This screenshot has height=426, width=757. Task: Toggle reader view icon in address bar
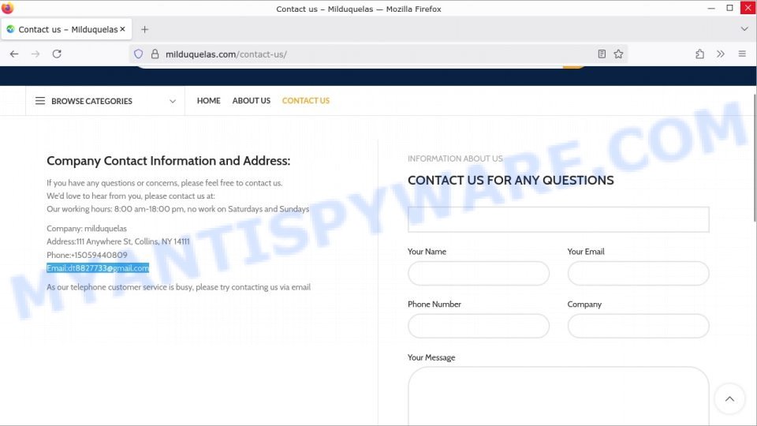click(602, 54)
